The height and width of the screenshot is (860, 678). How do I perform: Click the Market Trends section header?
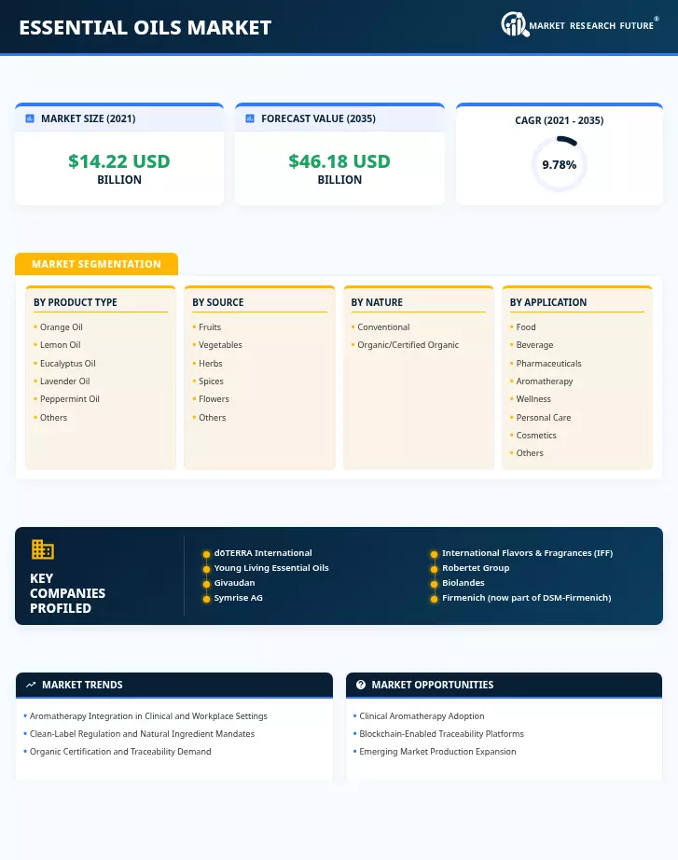tap(174, 685)
